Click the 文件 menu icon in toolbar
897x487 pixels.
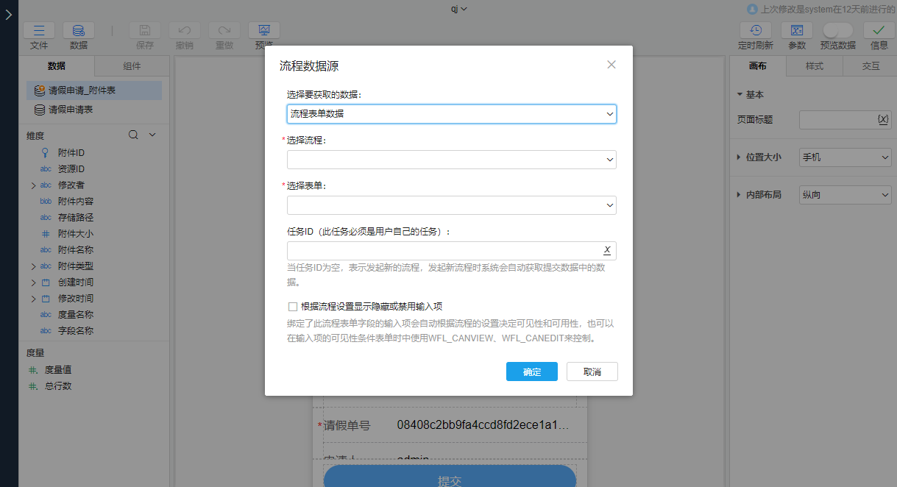39,31
